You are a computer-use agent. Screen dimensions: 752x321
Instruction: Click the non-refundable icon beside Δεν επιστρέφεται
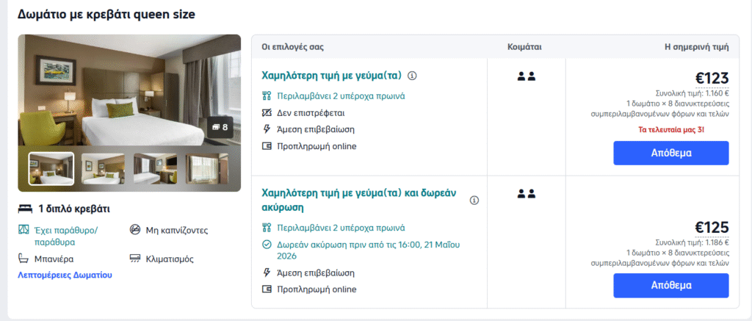(x=267, y=113)
